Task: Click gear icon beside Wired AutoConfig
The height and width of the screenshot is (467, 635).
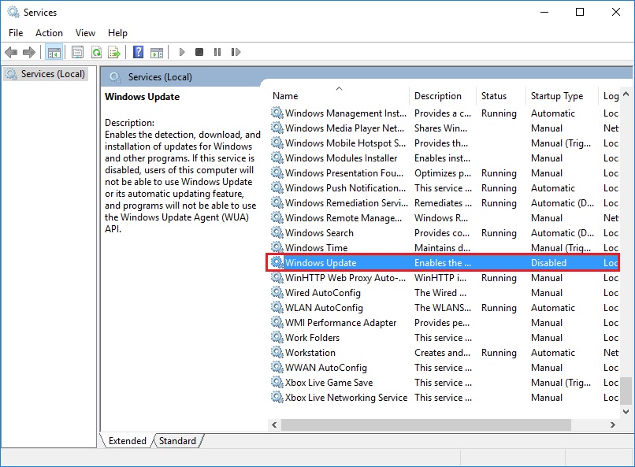Action: pyautogui.click(x=277, y=292)
